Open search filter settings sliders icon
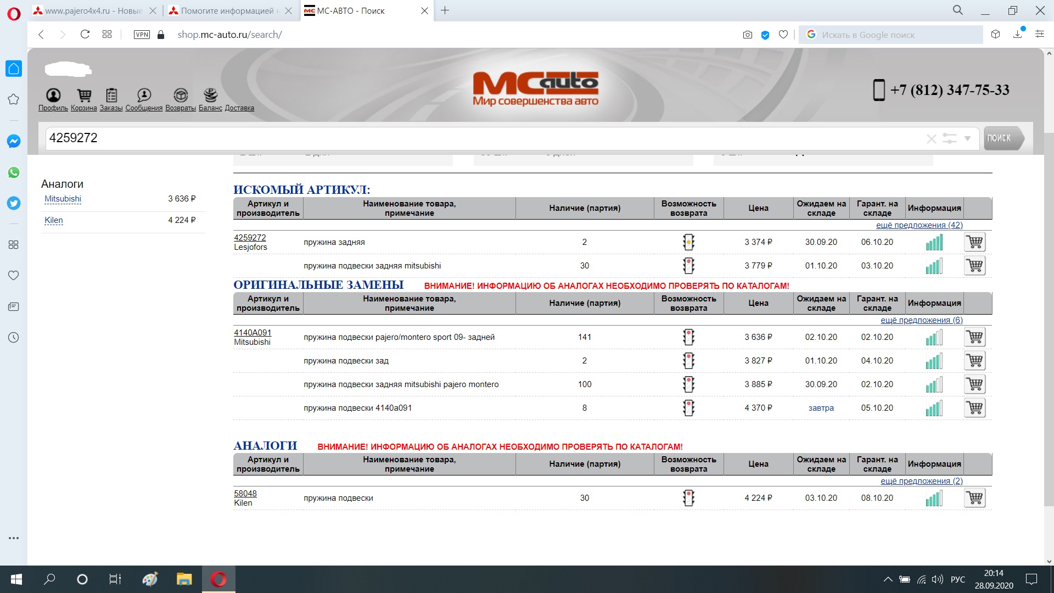This screenshot has height=593, width=1054. (949, 138)
